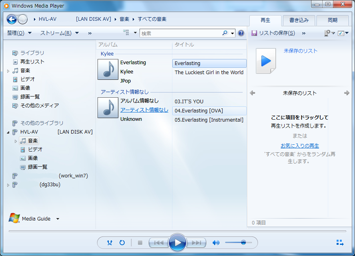Viewport: 355px width, 256px height.
Task: Select track 05.Everlasting [Instrumental]
Action: click(209, 120)
